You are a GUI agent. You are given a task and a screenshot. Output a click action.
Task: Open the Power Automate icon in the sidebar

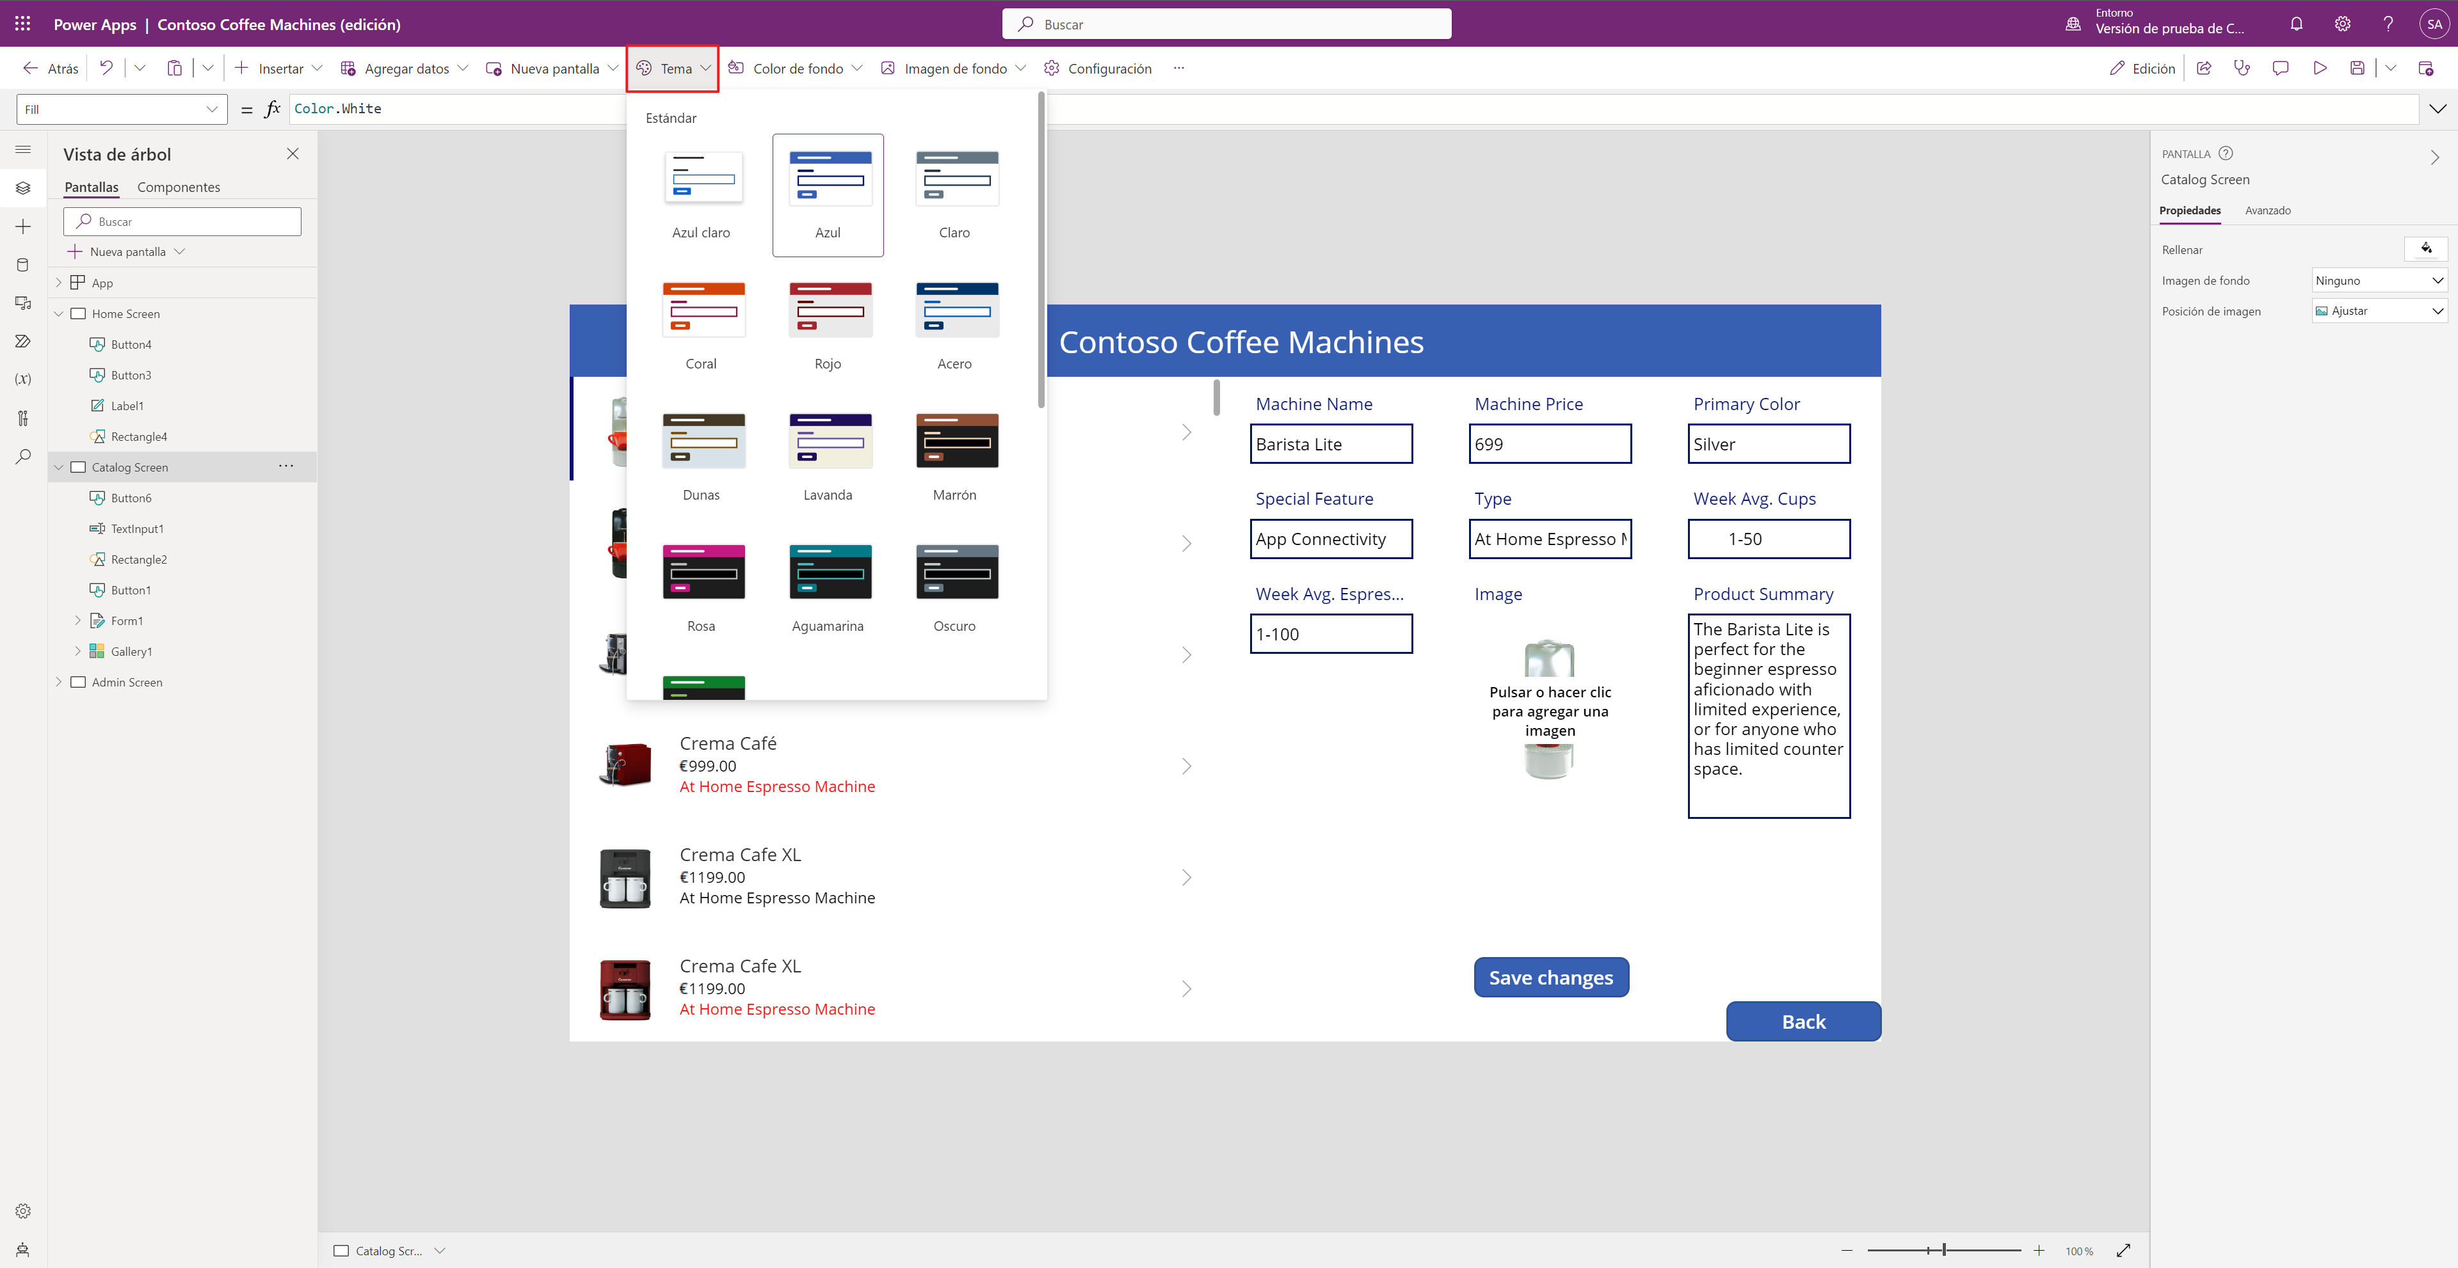(23, 340)
